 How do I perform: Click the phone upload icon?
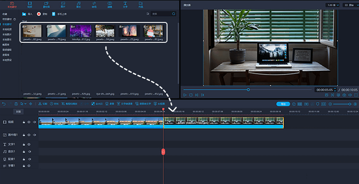pos(54,14)
